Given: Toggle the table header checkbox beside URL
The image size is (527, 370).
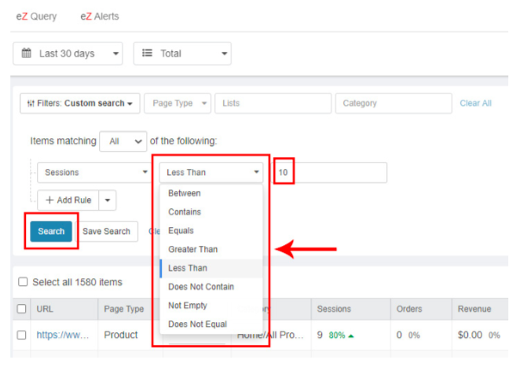Looking at the screenshot, I should click(x=21, y=309).
